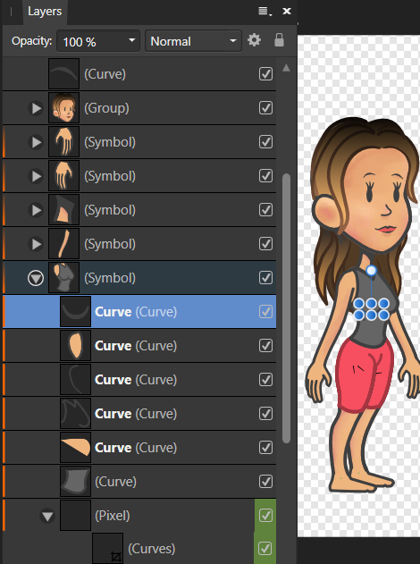Select the highlighted Curve (Curve) layer row
The height and width of the screenshot is (564, 420).
pyautogui.click(x=139, y=312)
